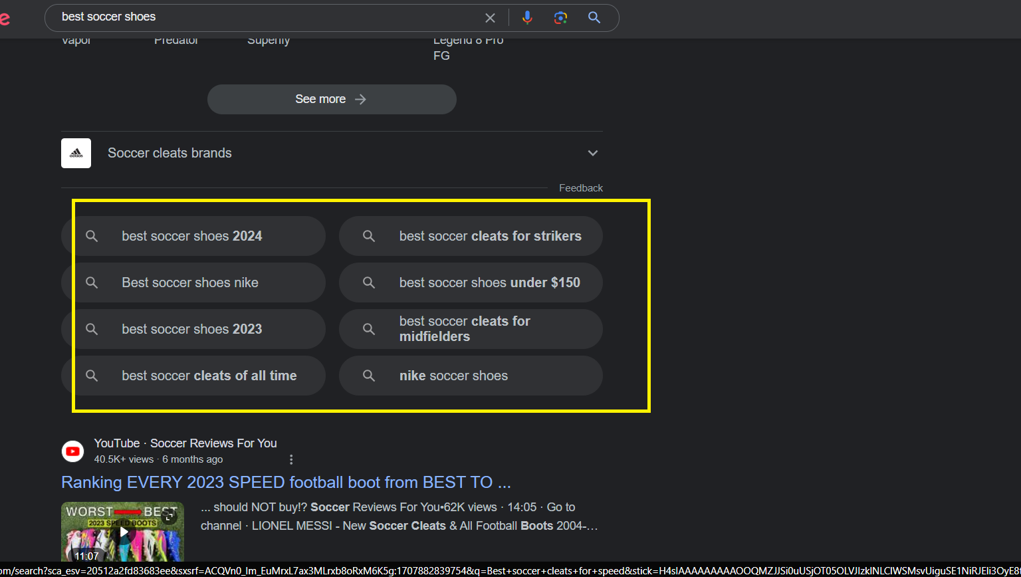The height and width of the screenshot is (577, 1021).
Task: Clear the search box with the X icon
Action: [x=490, y=18]
